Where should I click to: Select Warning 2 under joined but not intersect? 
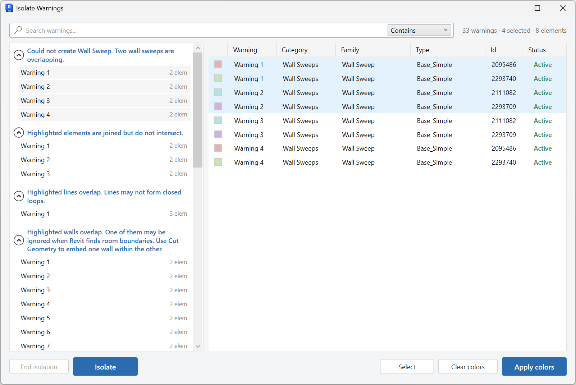click(x=104, y=160)
